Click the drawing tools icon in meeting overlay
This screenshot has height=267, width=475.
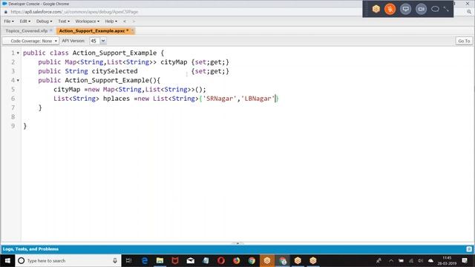[446, 9]
